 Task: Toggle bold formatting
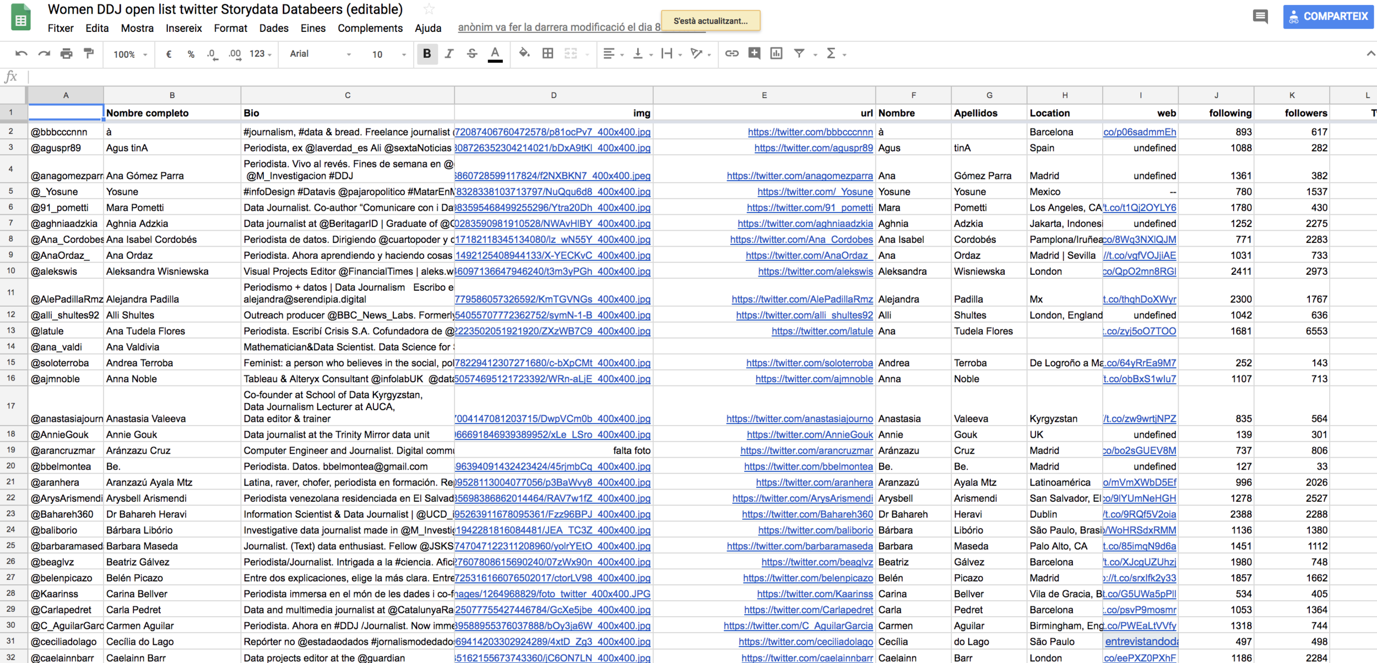click(x=426, y=53)
